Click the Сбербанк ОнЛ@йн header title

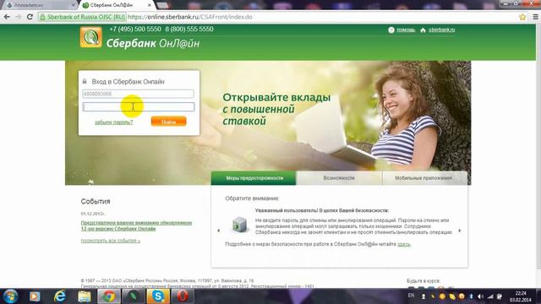click(153, 43)
